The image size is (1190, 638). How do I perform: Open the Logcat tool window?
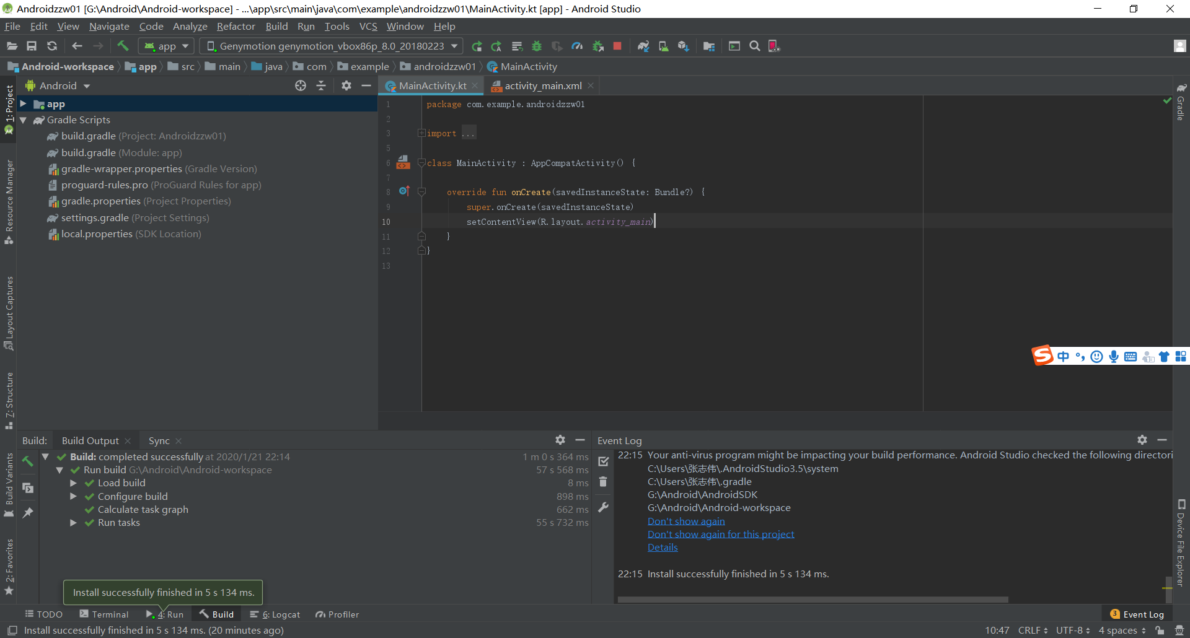click(275, 614)
